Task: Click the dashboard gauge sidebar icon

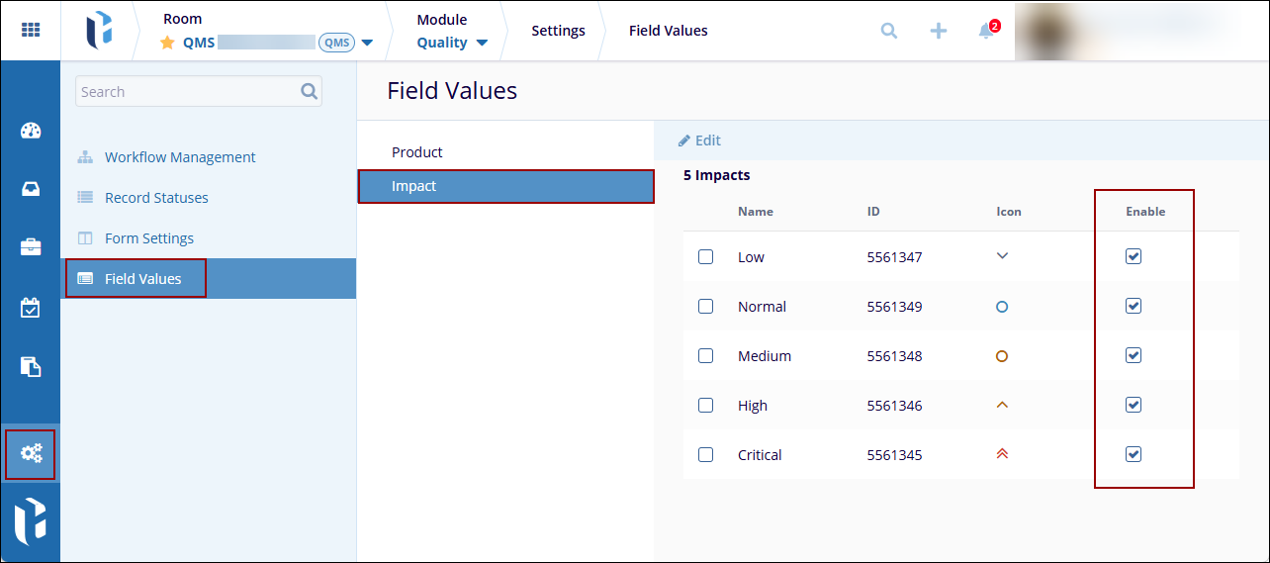Action: [31, 131]
